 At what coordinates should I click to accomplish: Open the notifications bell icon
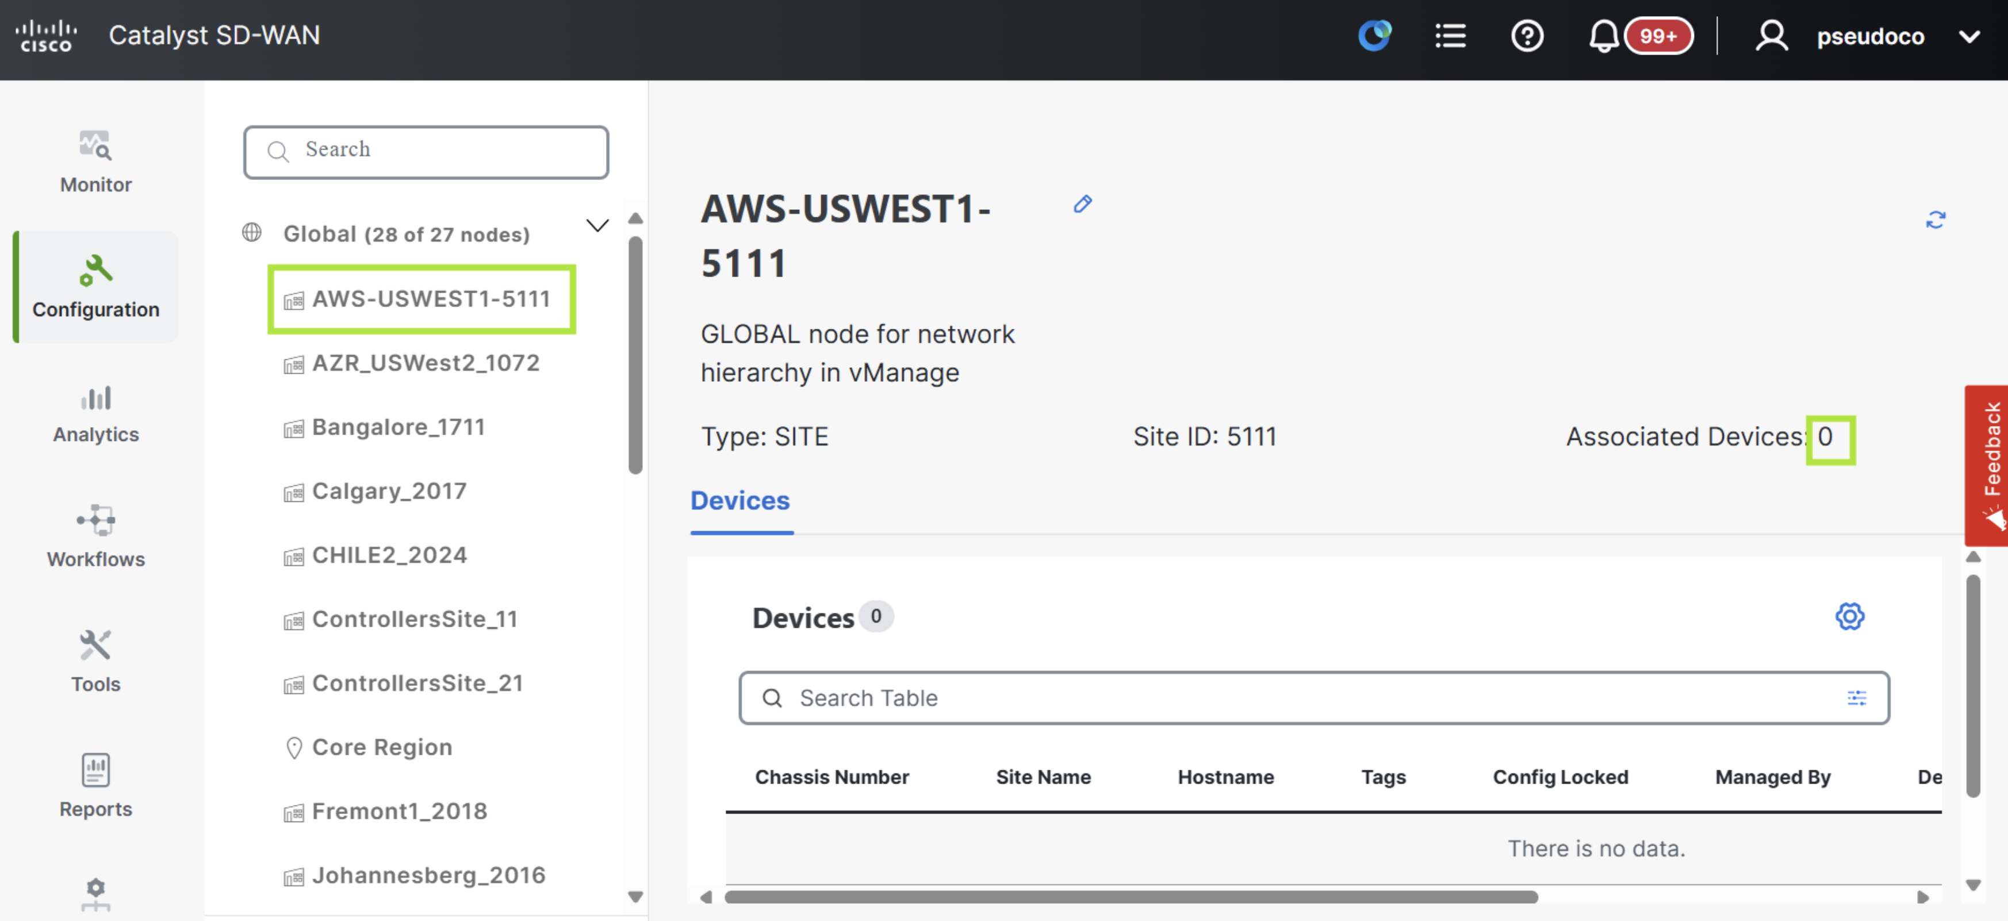coord(1603,36)
